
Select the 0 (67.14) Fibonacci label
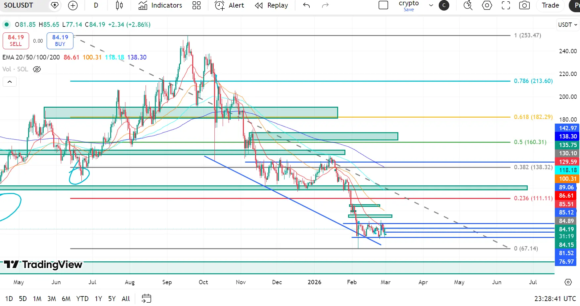526,249
